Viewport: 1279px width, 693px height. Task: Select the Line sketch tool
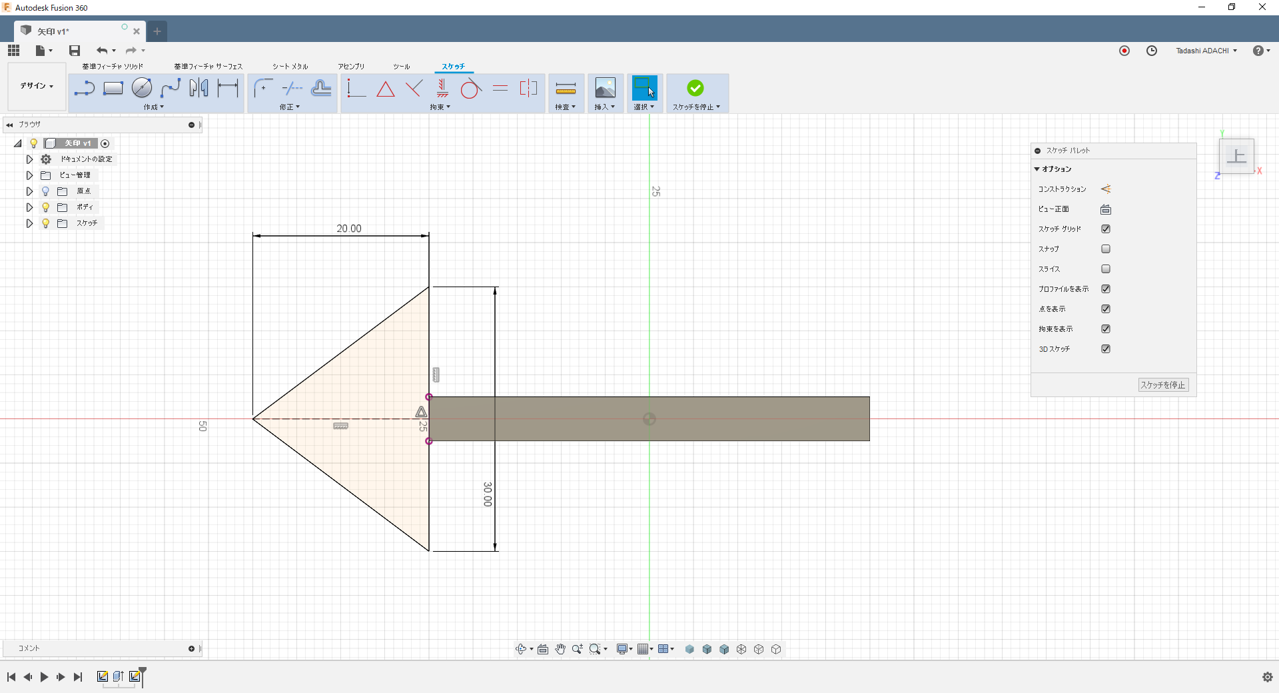pyautogui.click(x=84, y=88)
